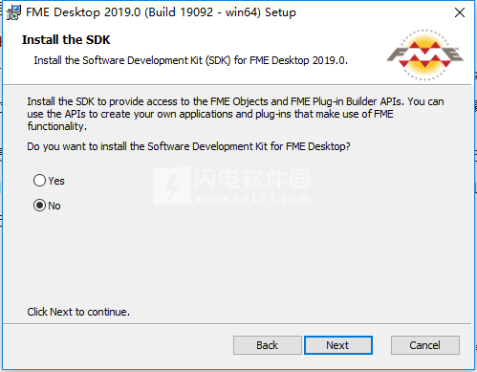Continue by clicking the Next button
This screenshot has width=477, height=372.
[x=338, y=345]
